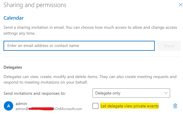
Task: Open the Delegate only dropdown
Action: pos(131,93)
